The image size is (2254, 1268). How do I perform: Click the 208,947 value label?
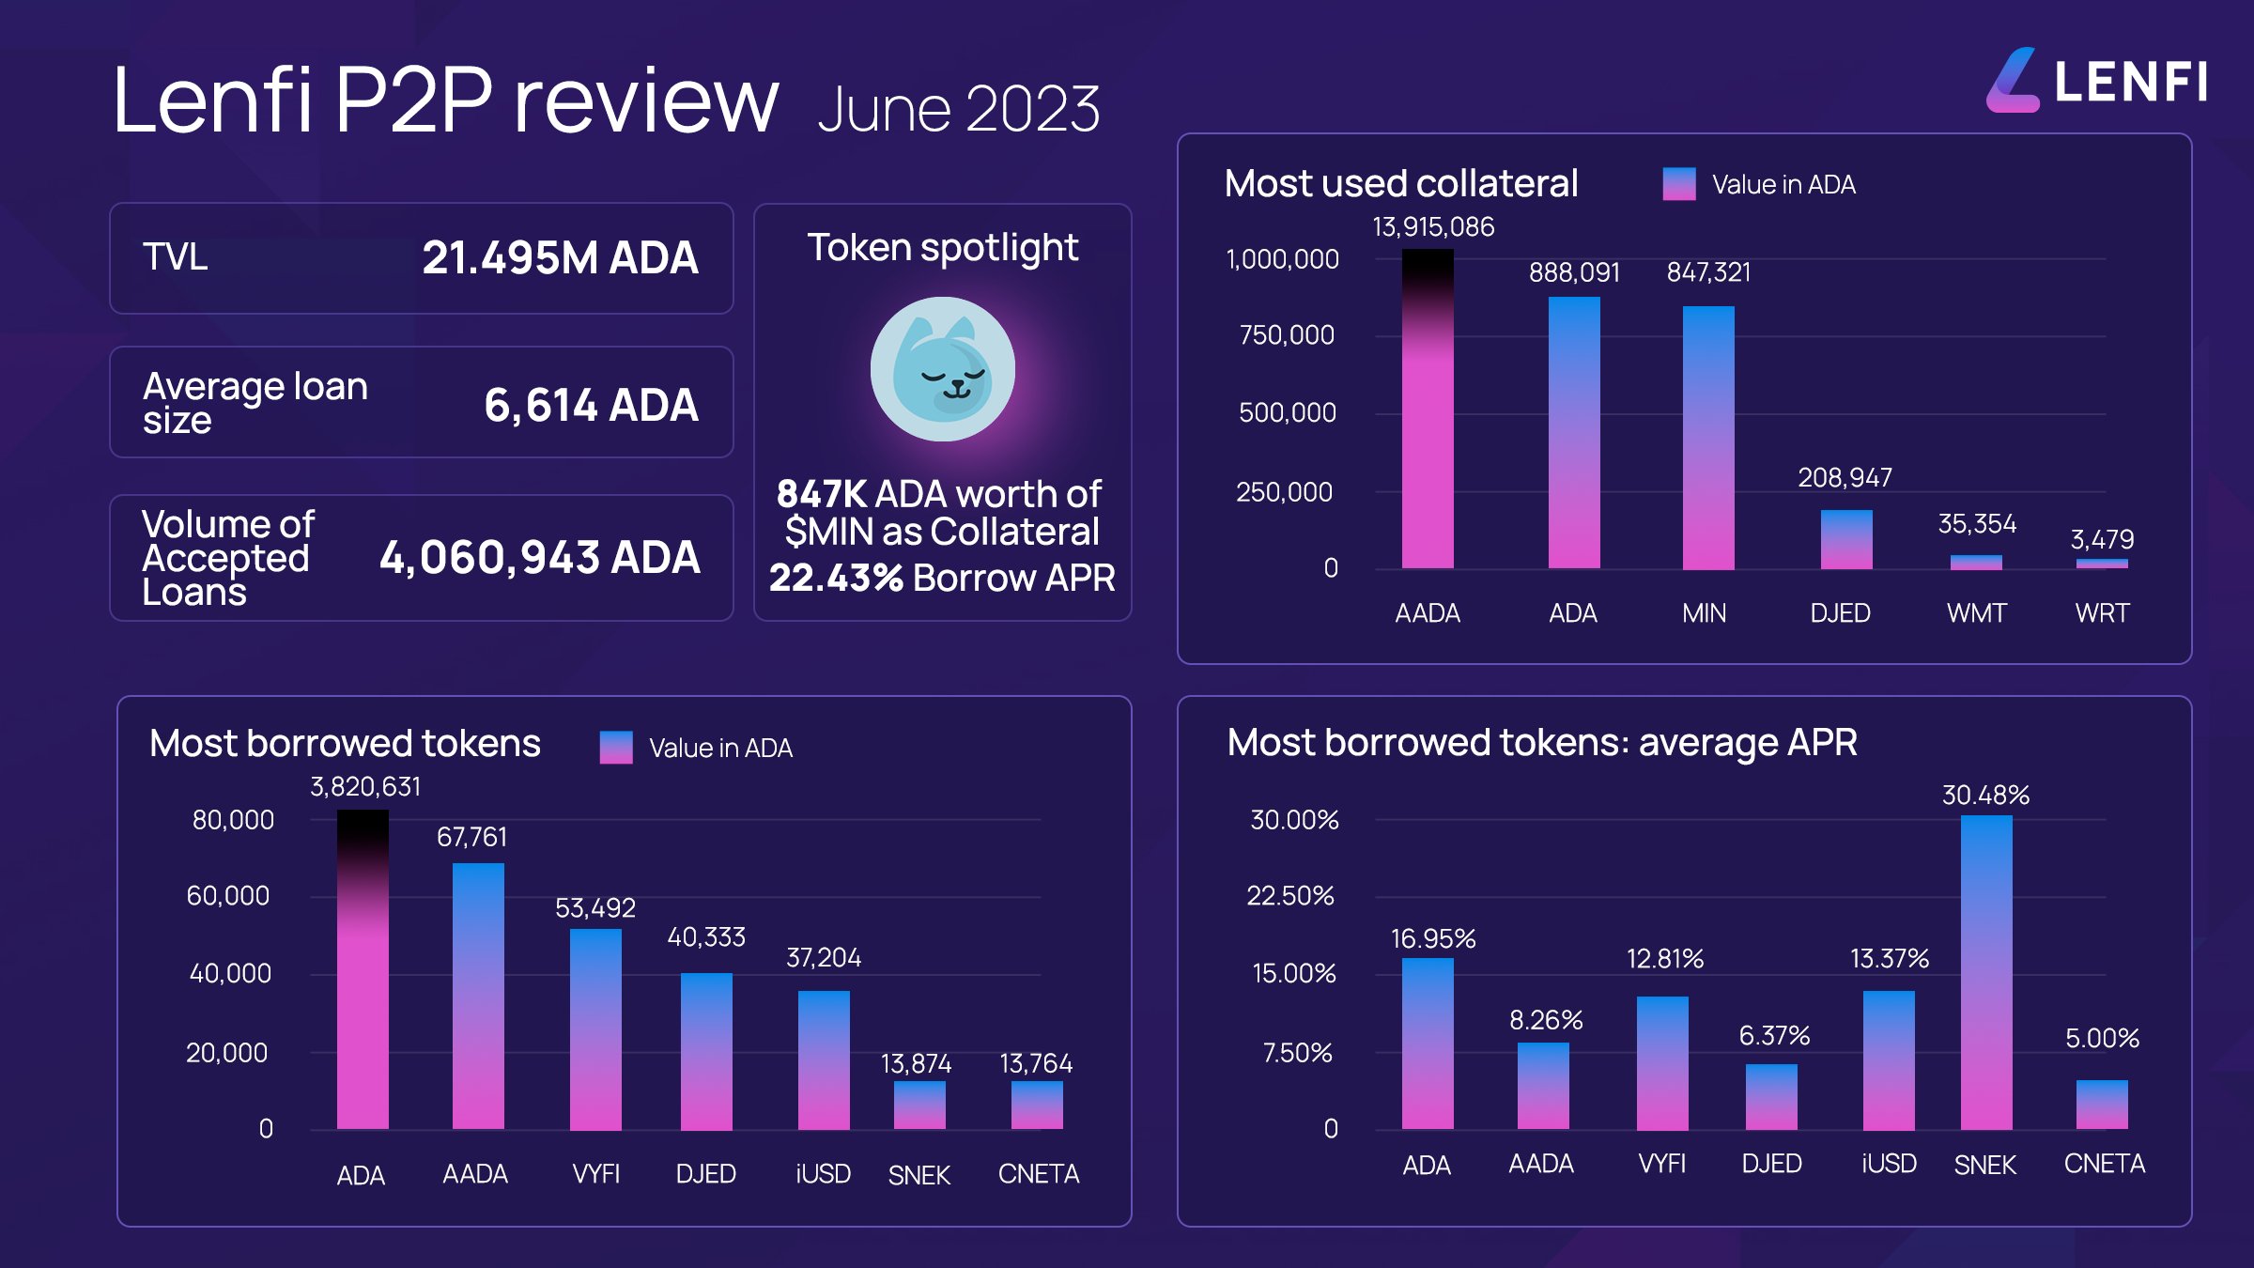click(x=1845, y=478)
